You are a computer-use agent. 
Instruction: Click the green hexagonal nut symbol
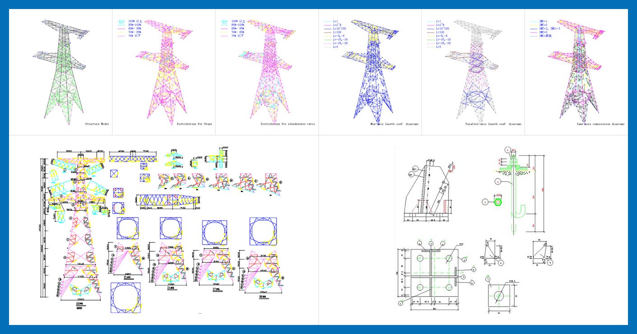[497, 202]
